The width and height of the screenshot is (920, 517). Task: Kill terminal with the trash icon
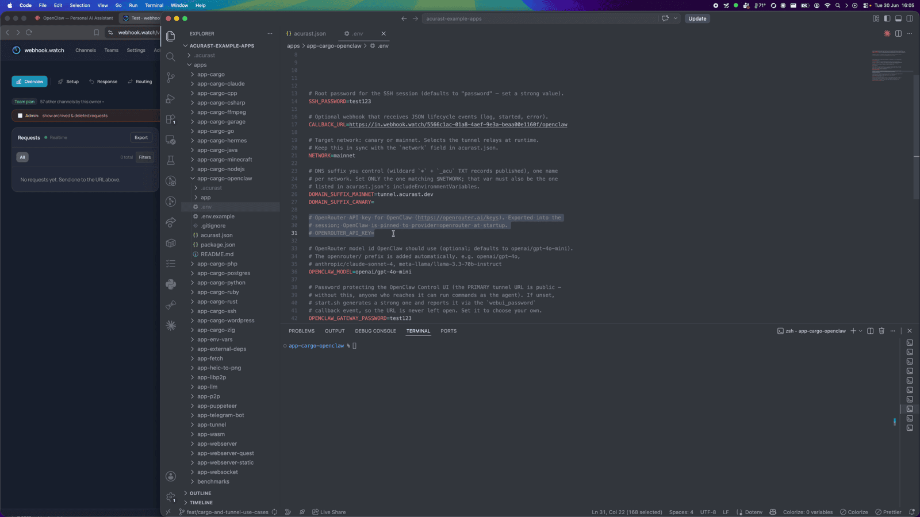pos(881,331)
